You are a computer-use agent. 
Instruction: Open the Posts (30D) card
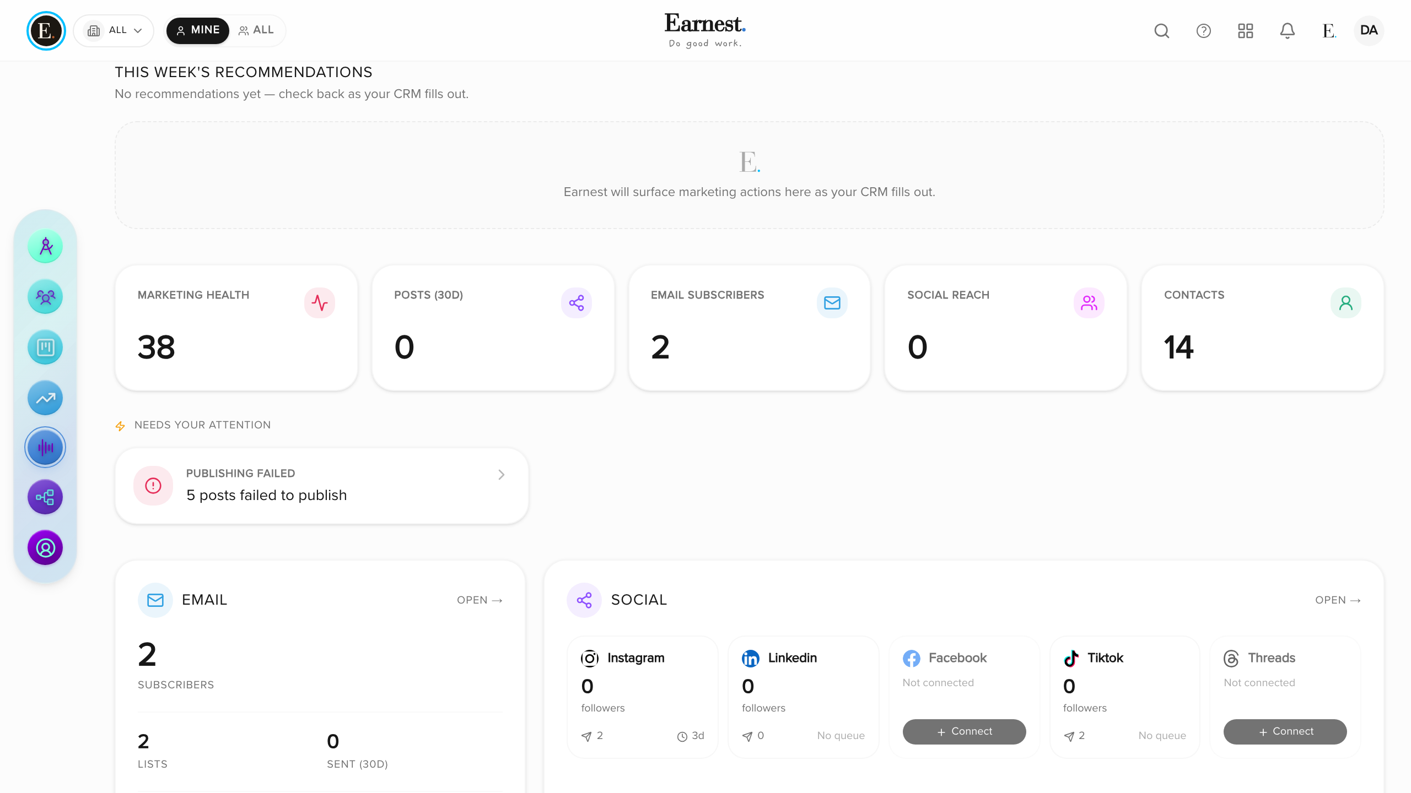(493, 328)
